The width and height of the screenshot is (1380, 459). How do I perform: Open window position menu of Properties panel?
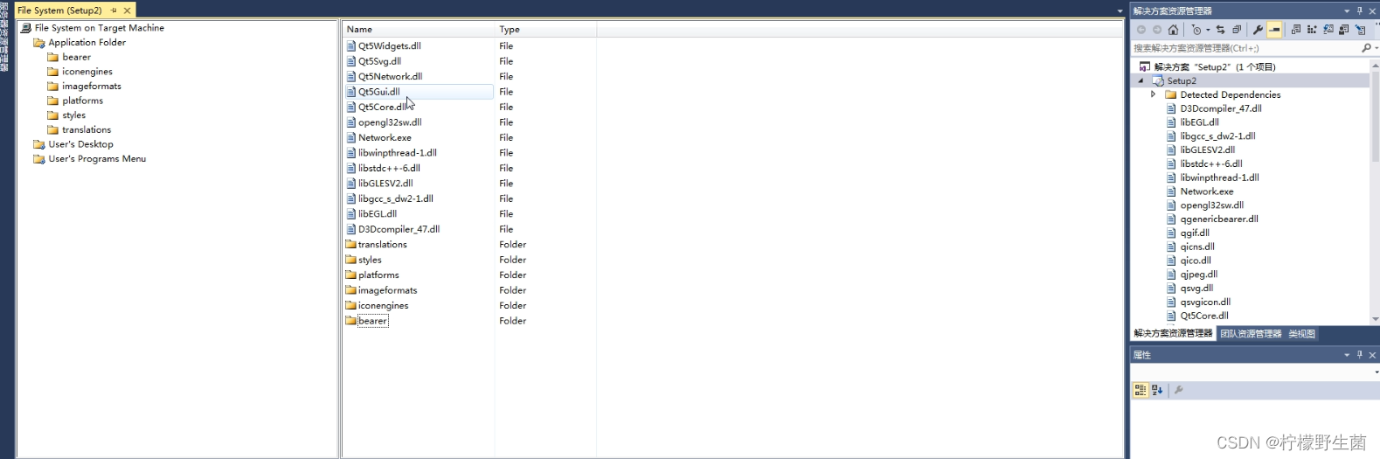tap(1347, 355)
